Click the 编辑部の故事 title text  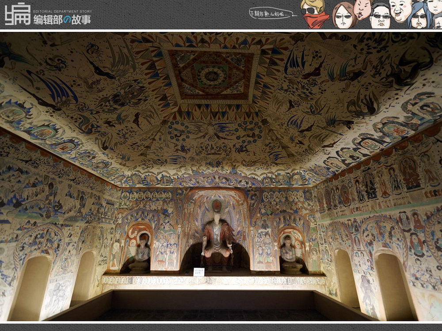tap(62, 20)
